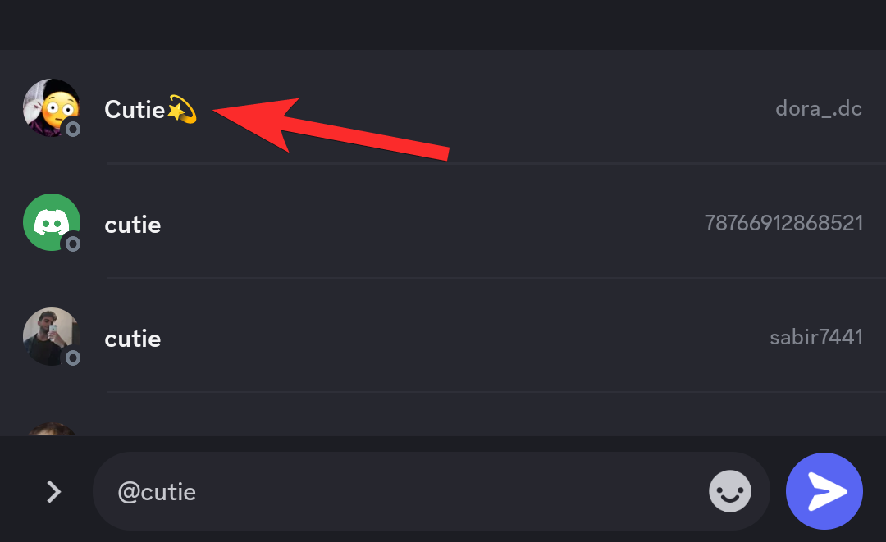Select the green default Discord logo avatar
Image resolution: width=886 pixels, height=542 pixels.
click(51, 221)
